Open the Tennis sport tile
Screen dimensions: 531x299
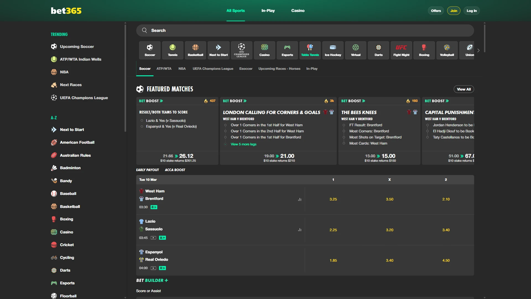point(173,50)
